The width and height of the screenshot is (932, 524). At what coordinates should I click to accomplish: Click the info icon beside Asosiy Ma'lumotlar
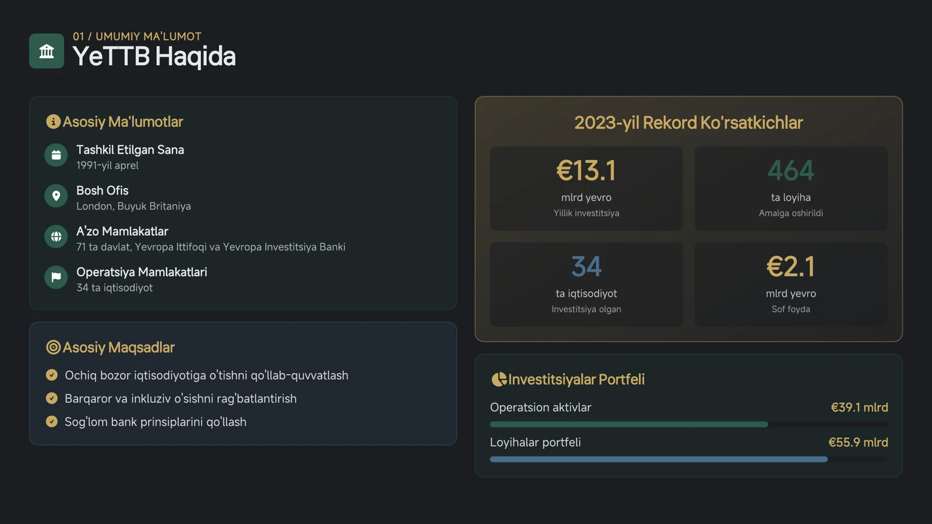pos(53,122)
